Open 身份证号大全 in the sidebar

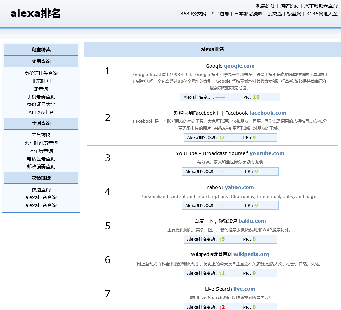(41, 104)
